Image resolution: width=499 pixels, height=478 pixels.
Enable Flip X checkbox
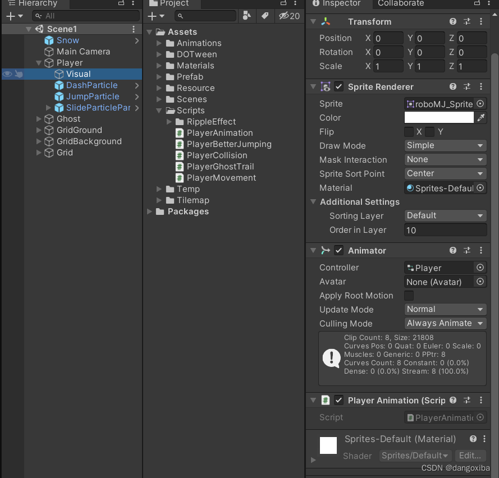point(409,132)
